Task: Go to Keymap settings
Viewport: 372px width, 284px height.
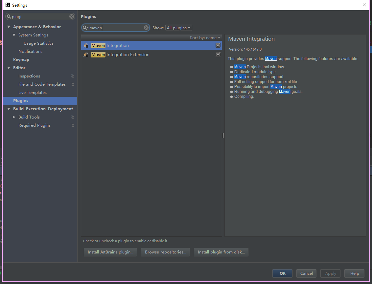Action: (21, 60)
